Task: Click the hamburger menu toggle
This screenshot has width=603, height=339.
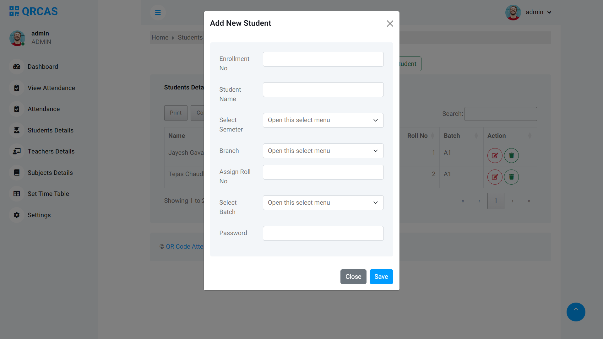Action: click(x=158, y=12)
